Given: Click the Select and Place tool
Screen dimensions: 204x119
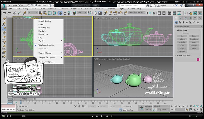Looking at the screenshot, I should coord(74,13).
